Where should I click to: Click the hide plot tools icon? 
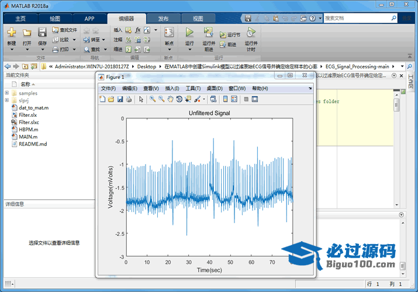(x=246, y=99)
